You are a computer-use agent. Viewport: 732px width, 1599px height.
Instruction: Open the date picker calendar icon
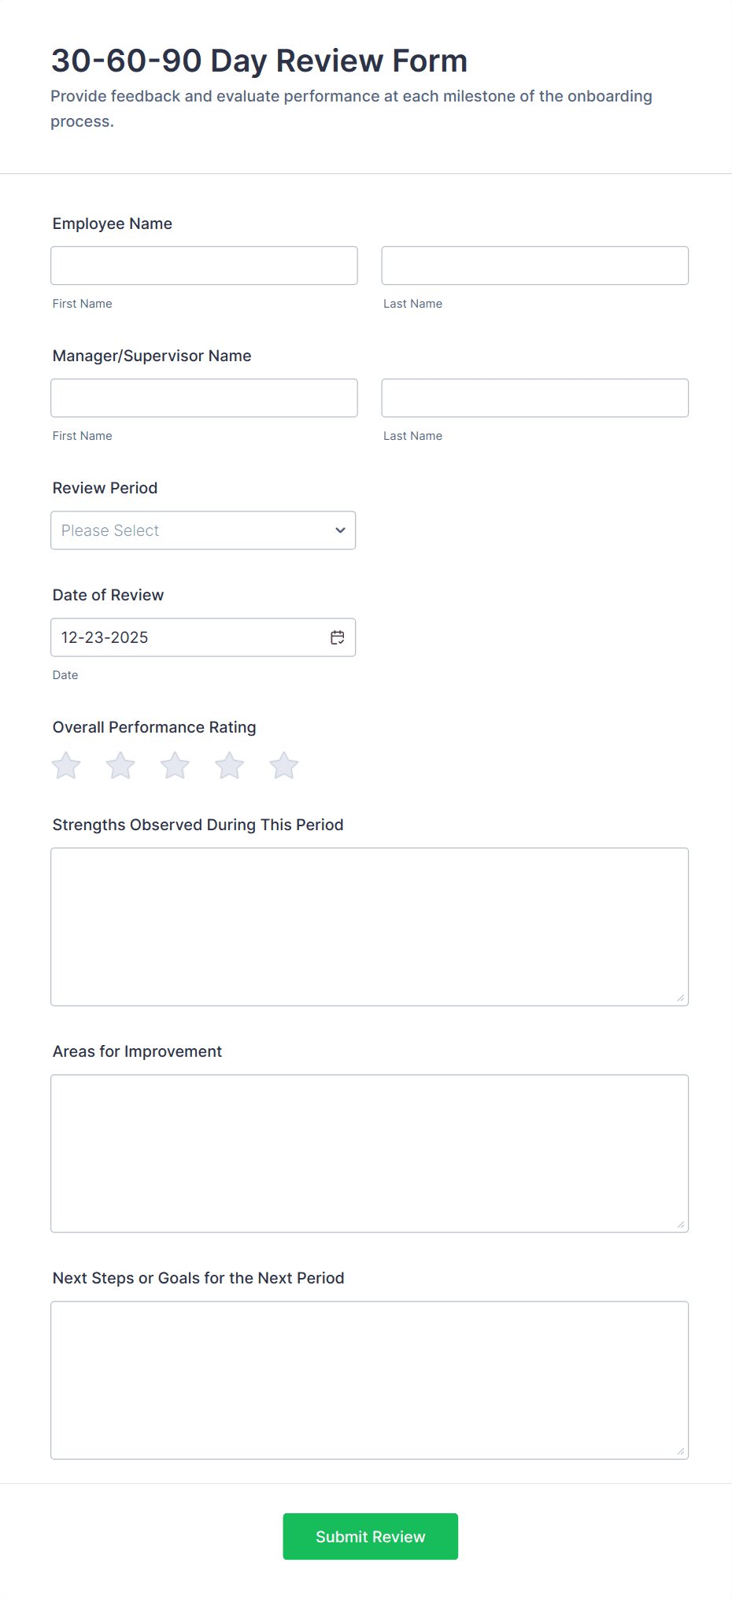(337, 637)
